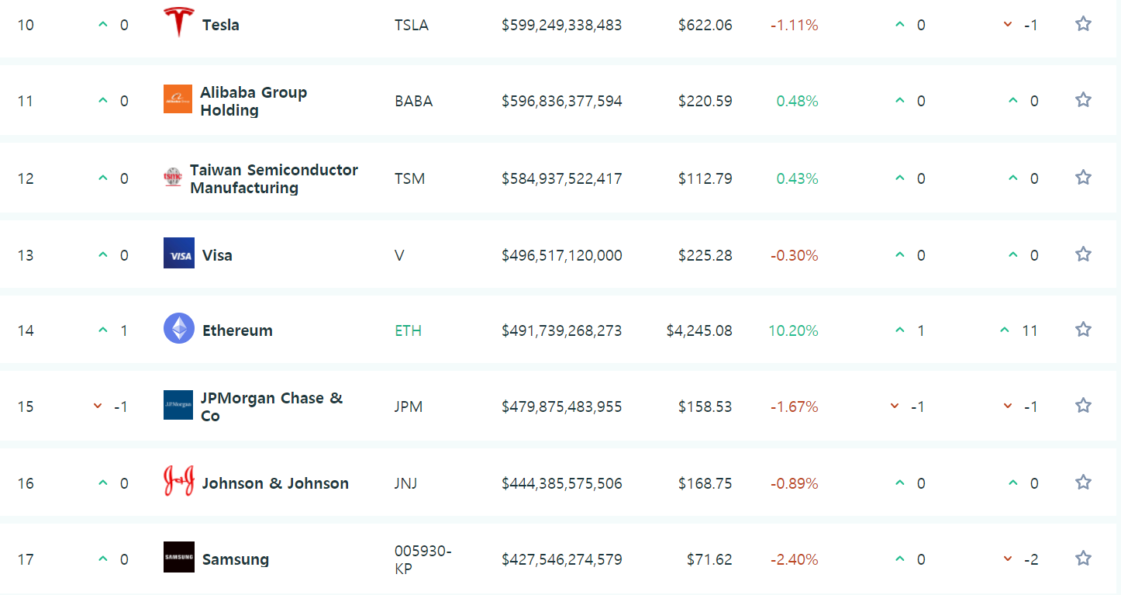Click the Ethereum logo icon

click(179, 329)
